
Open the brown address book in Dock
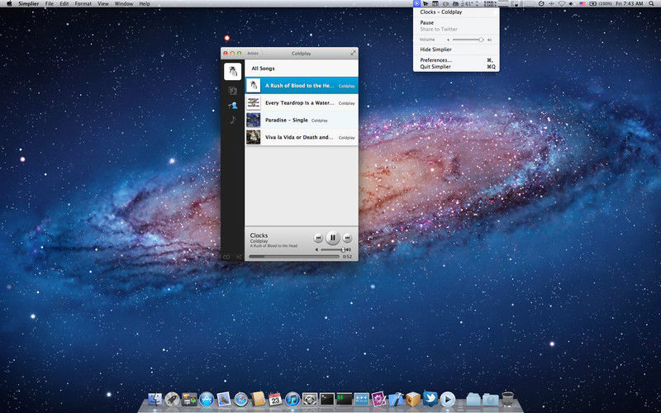click(x=258, y=399)
